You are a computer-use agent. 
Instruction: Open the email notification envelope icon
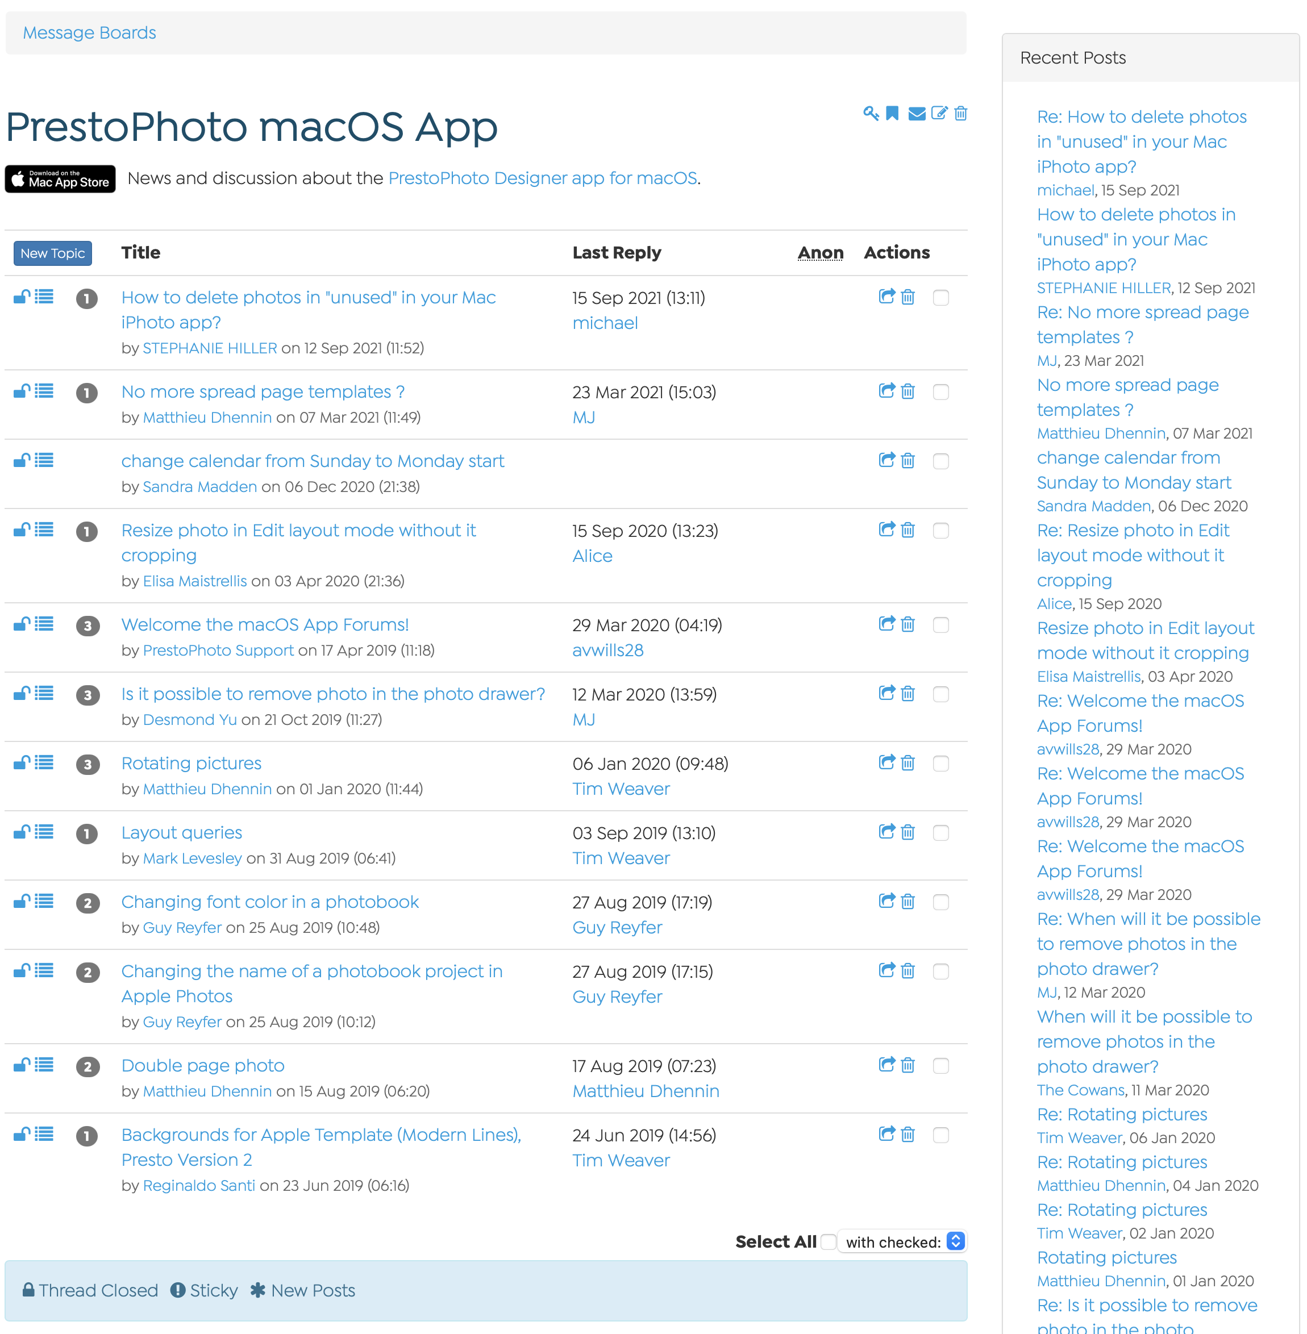(x=917, y=114)
